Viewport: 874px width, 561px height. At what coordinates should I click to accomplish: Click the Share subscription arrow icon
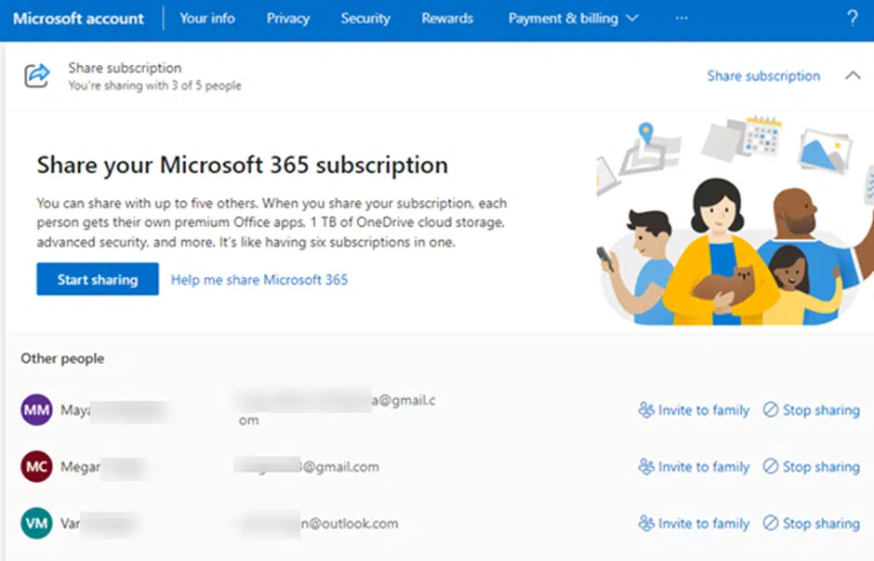point(37,75)
